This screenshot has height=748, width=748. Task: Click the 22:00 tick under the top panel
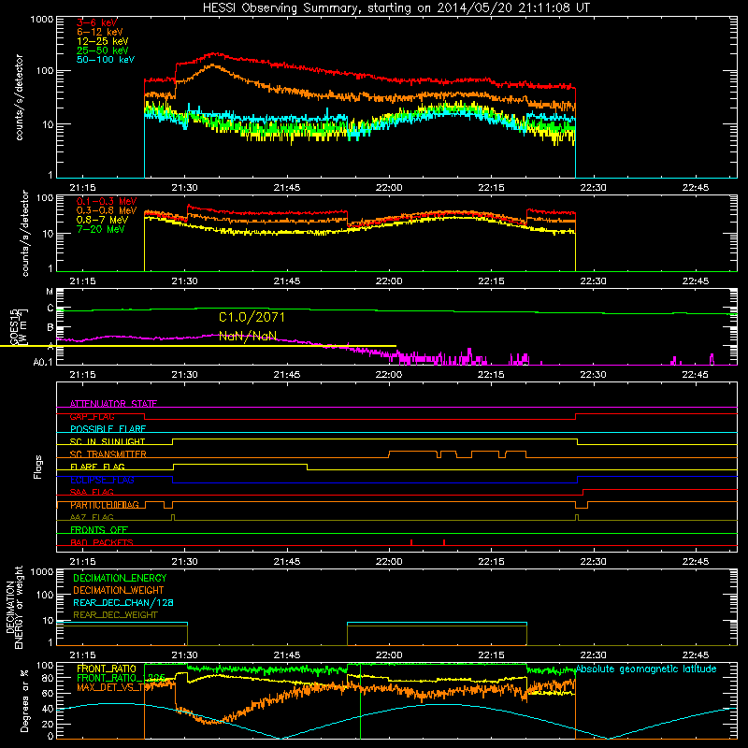tap(389, 188)
